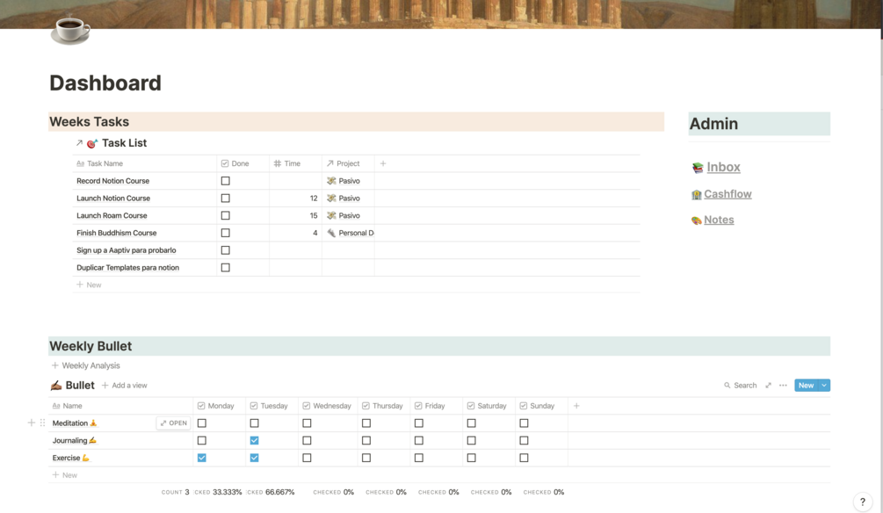Open the Tuesday column header menu

pos(271,406)
